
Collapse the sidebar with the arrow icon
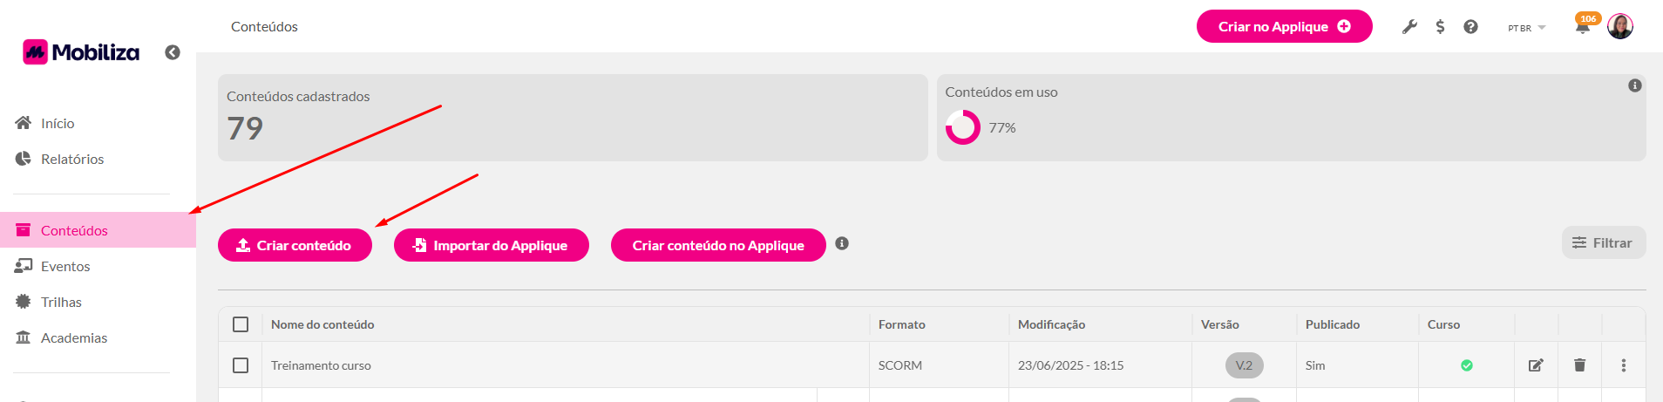coord(173,52)
